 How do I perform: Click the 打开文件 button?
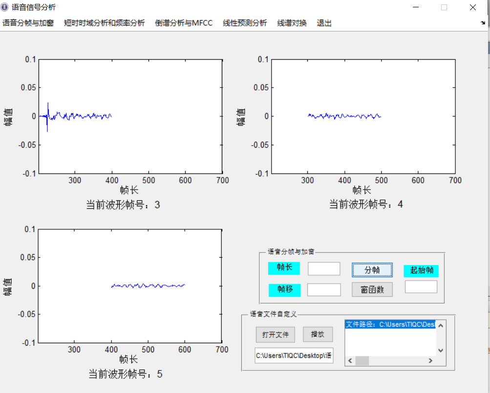pyautogui.click(x=276, y=335)
